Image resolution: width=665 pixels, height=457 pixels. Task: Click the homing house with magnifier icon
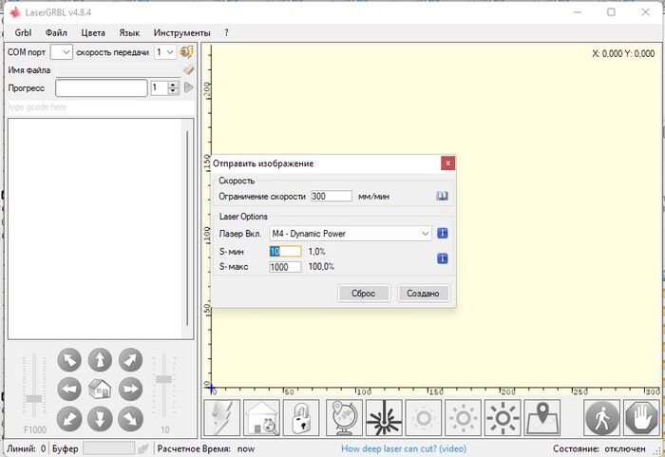[x=263, y=417]
